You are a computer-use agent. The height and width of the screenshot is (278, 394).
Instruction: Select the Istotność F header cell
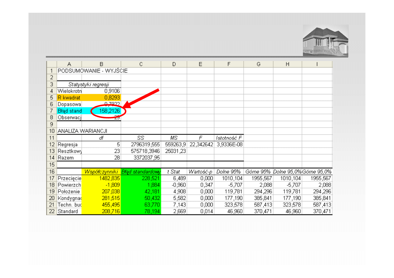(x=229, y=138)
